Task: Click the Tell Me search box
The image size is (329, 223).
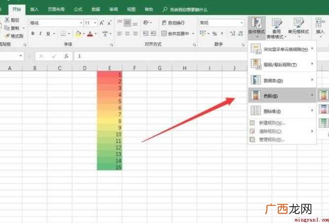Action: tap(185, 9)
